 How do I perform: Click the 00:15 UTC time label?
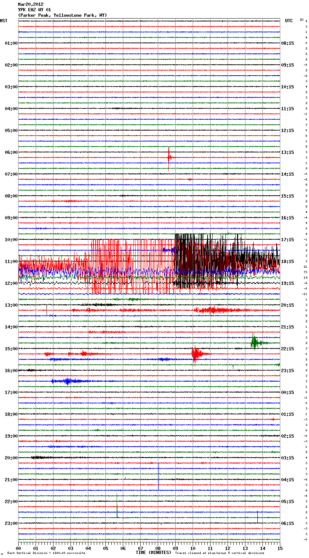[x=288, y=392]
